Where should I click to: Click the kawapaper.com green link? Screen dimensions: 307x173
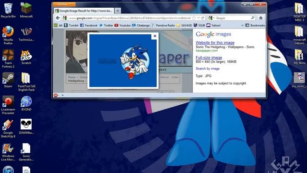(x=207, y=50)
